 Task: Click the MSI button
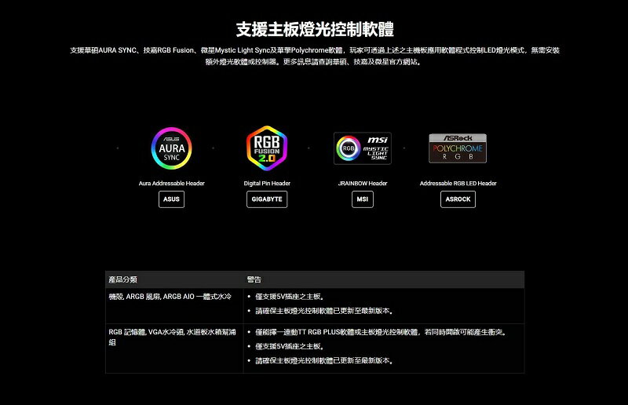(363, 199)
